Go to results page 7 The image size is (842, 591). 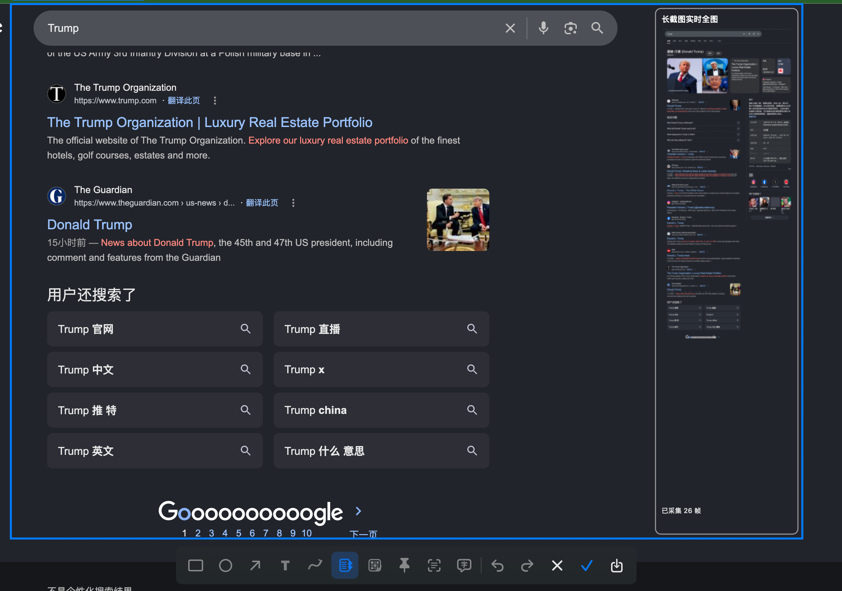(266, 533)
